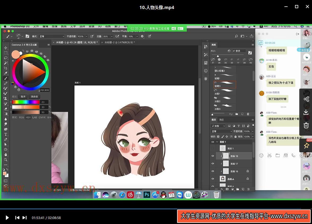The width and height of the screenshot is (312, 224).
Task: Add a layer mask
Action: pos(227,189)
